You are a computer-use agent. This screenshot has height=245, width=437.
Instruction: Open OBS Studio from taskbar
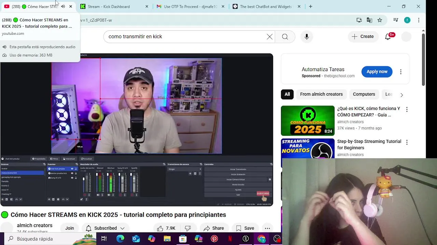point(277,239)
